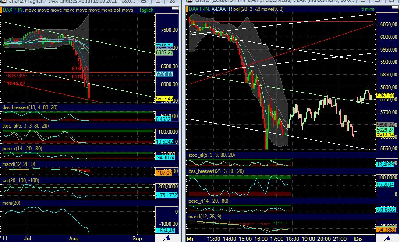Click the -1000,00 momentum axis value
Image resolution: width=400 pixels, height=242 pixels.
pos(168,224)
